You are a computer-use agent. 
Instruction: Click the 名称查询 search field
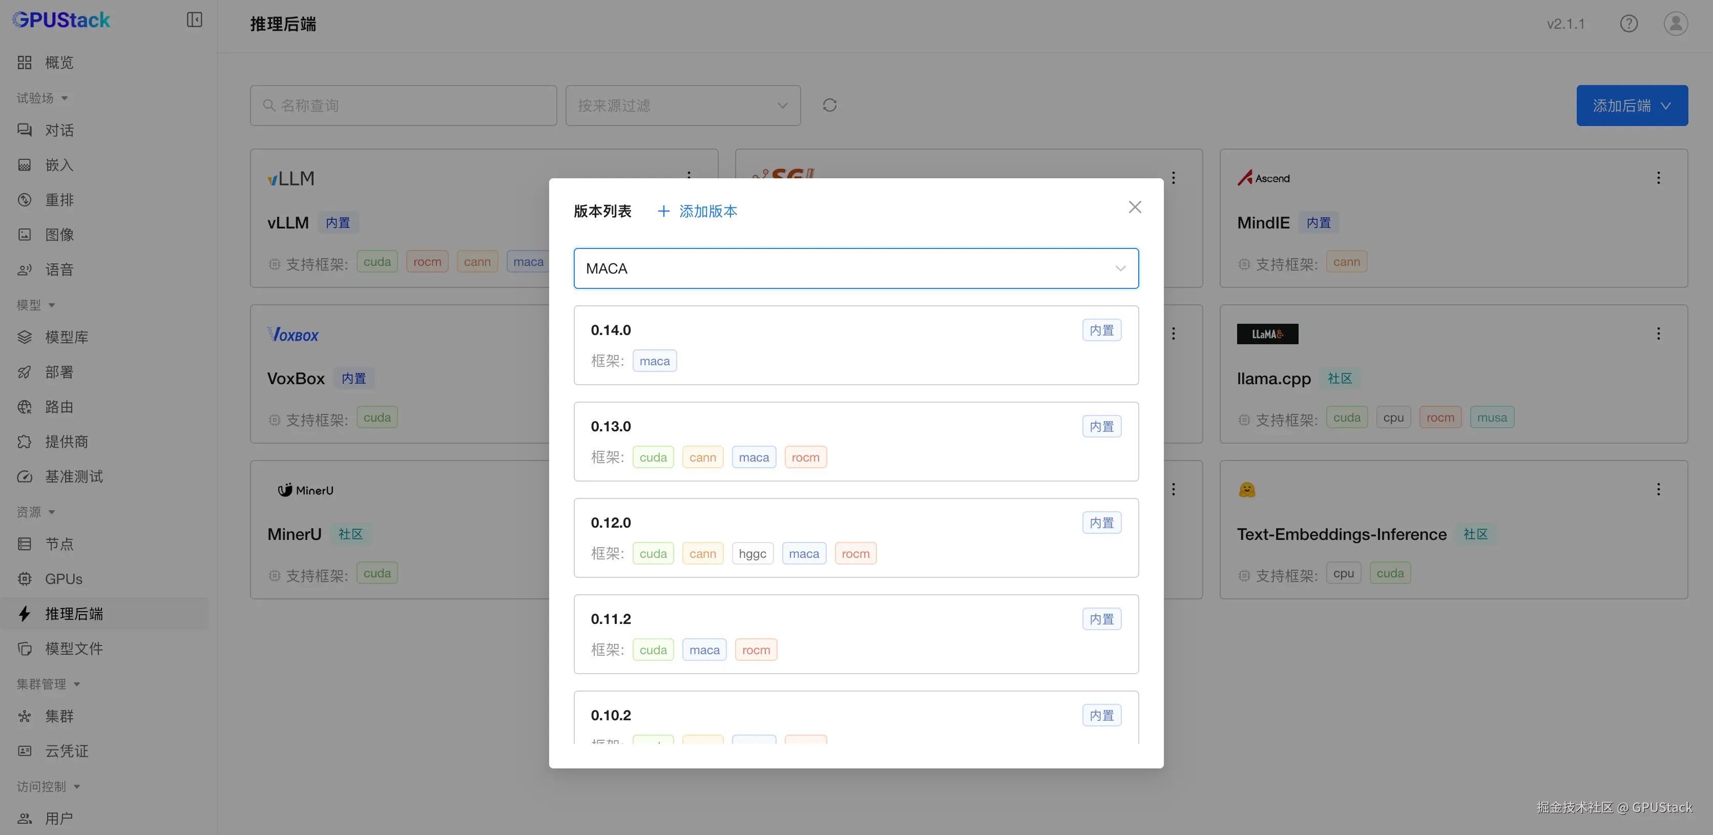click(403, 106)
